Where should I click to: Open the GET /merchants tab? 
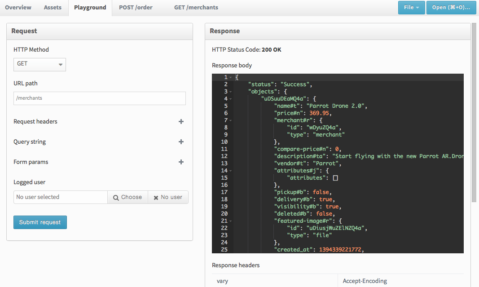tap(196, 8)
